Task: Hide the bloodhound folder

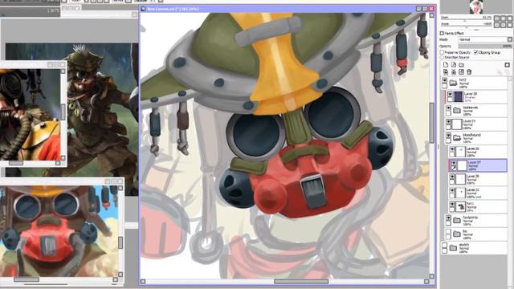Action: click(x=448, y=136)
